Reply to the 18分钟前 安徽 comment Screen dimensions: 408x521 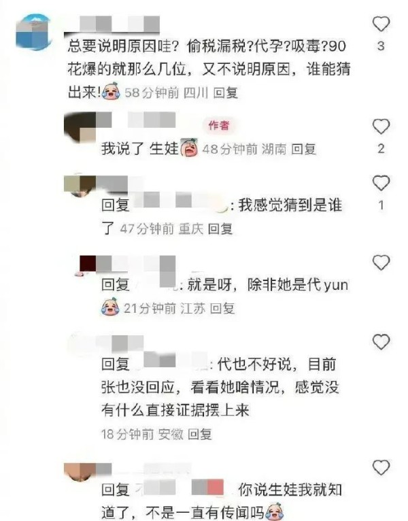[200, 434]
